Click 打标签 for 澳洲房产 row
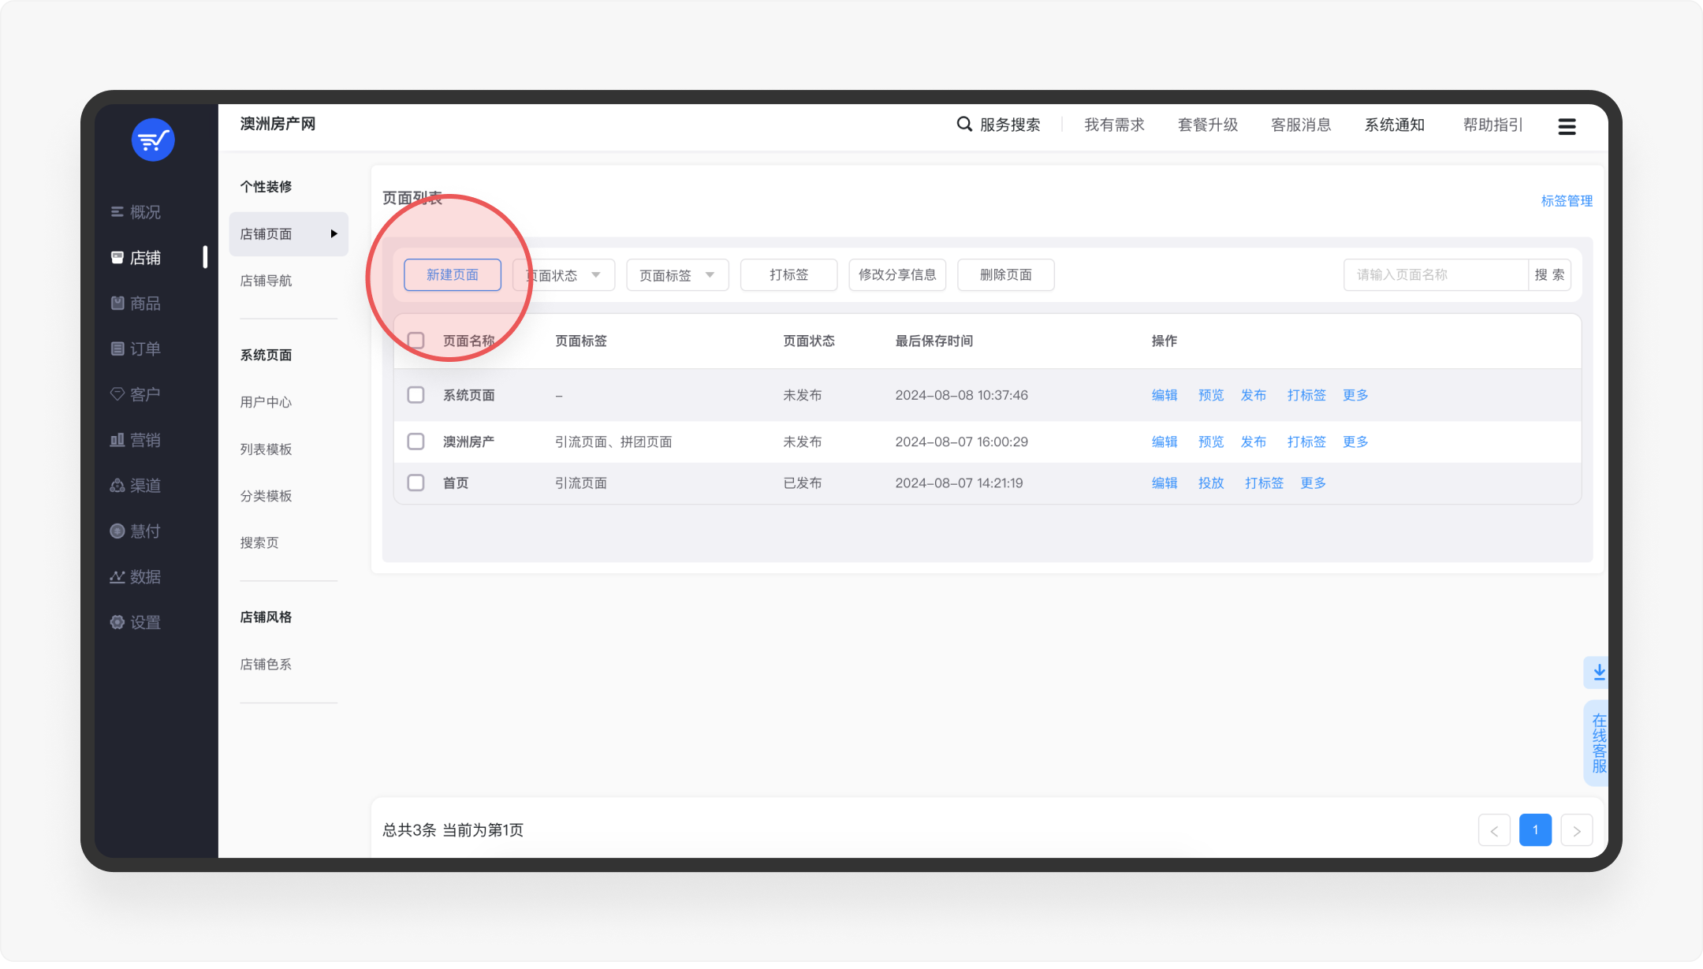The image size is (1703, 969). point(1306,442)
